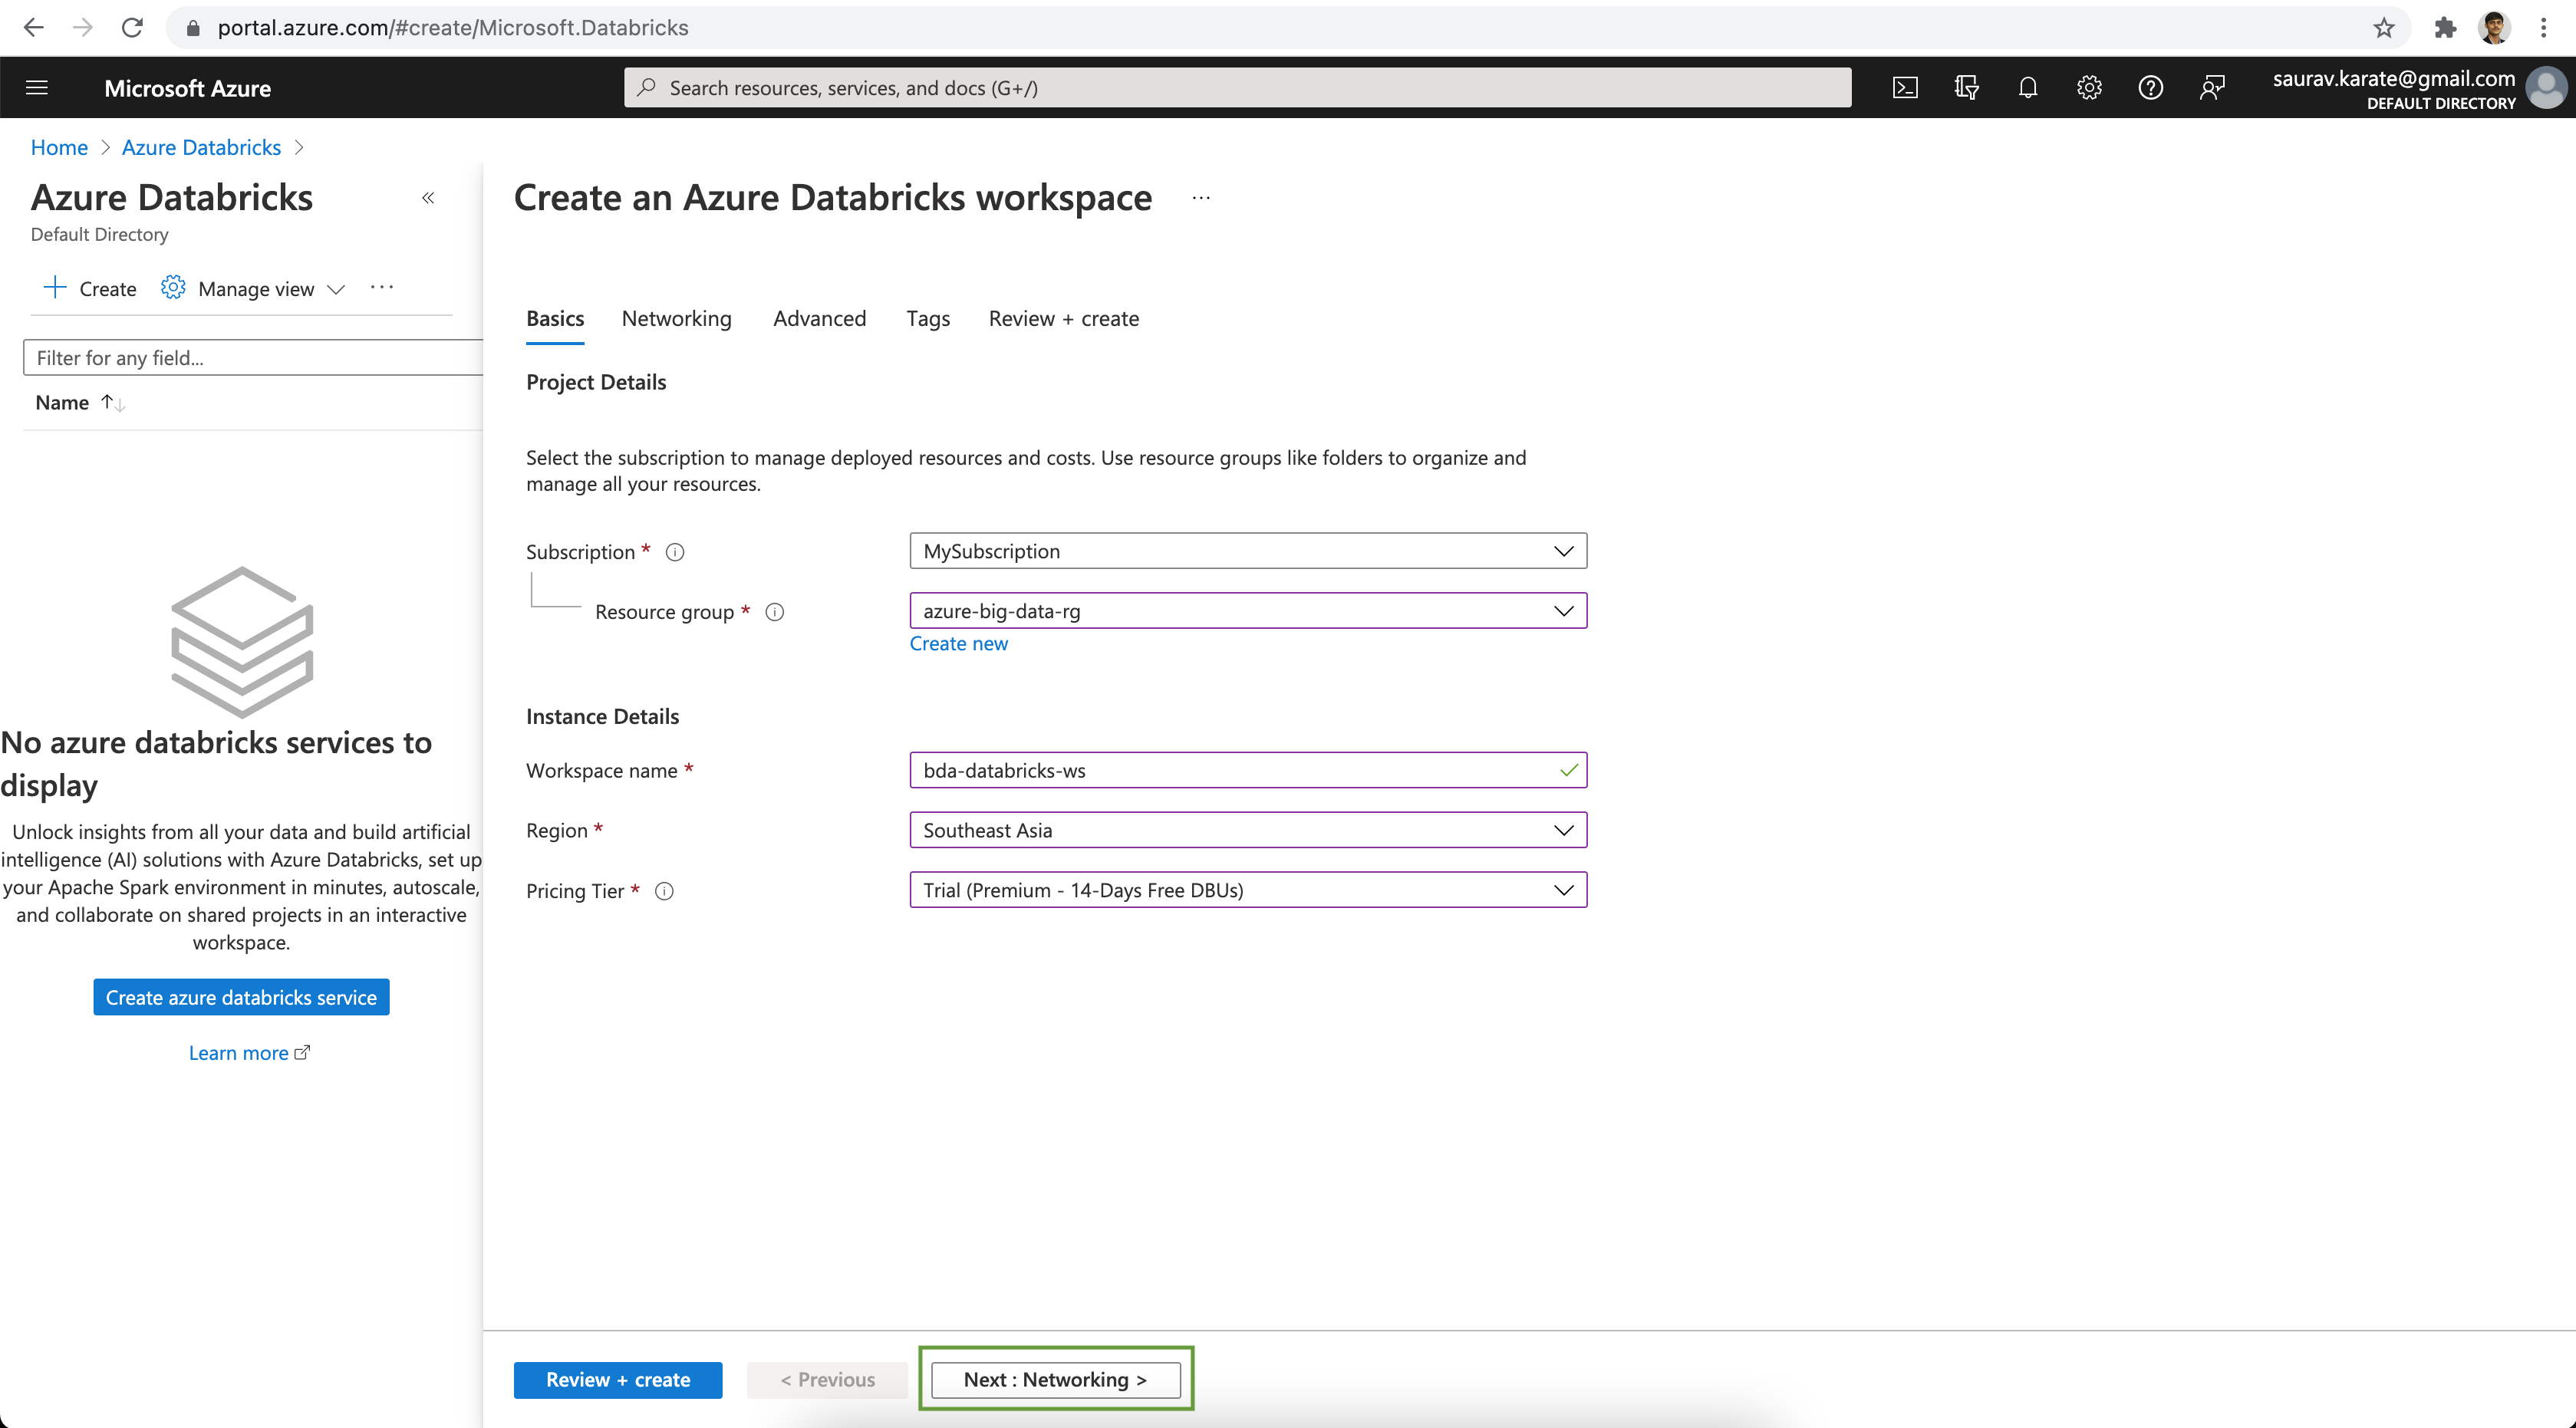Open the notifications bell
The width and height of the screenshot is (2576, 1428).
[2028, 88]
